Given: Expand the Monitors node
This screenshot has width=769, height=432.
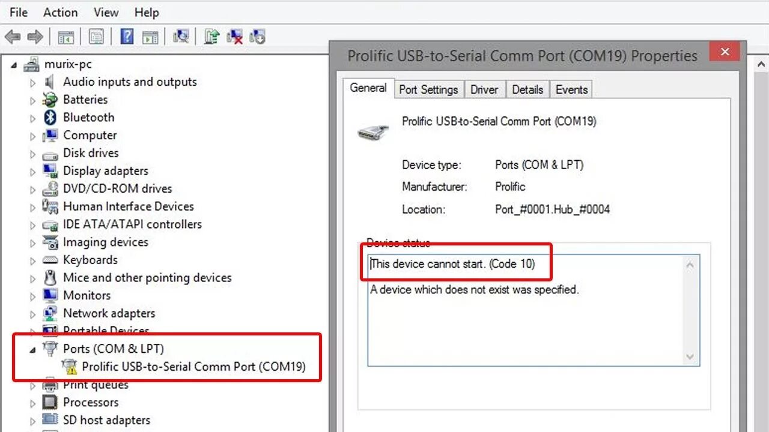Looking at the screenshot, I should (x=33, y=296).
